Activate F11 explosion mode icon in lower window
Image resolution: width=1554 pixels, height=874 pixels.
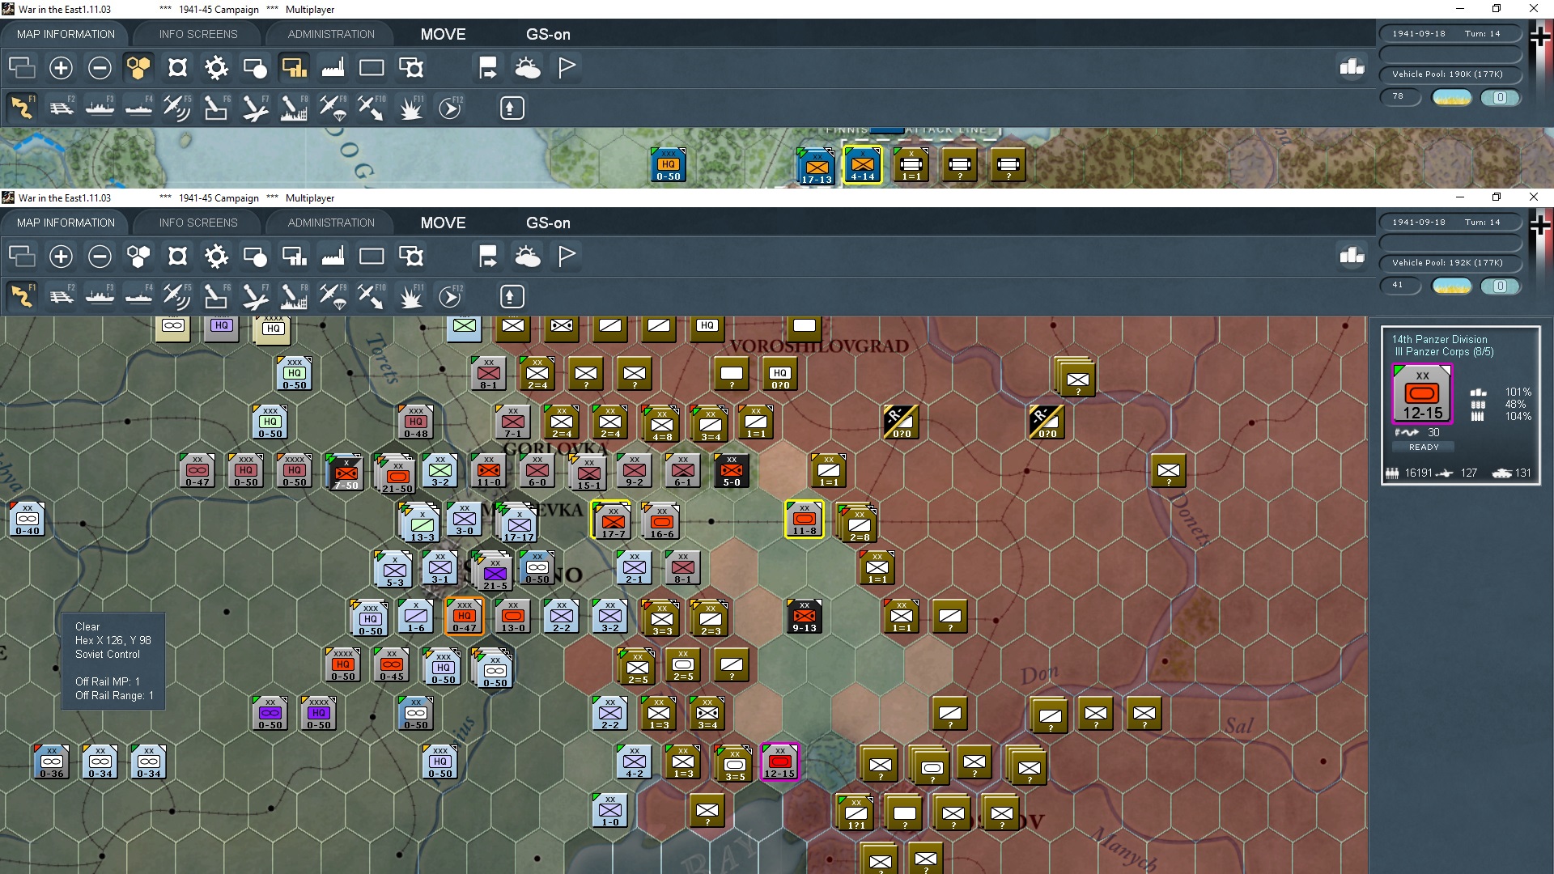[410, 297]
